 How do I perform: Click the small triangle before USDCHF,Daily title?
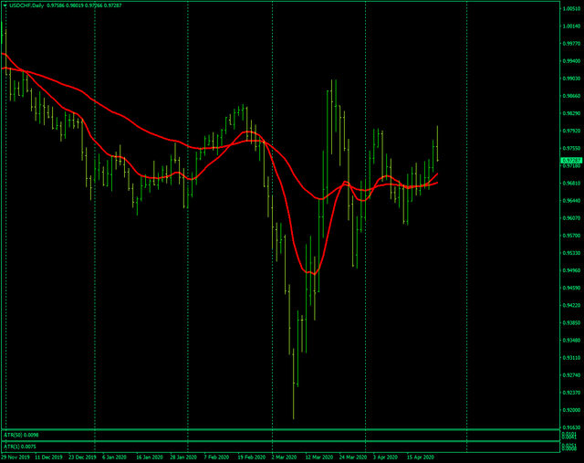[x=5, y=5]
